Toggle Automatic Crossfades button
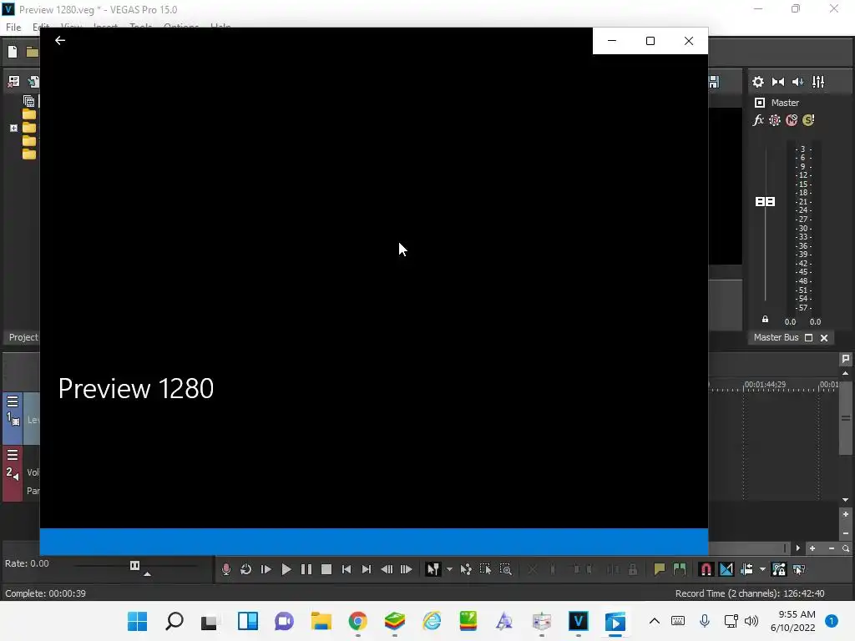The height and width of the screenshot is (641, 855). (x=726, y=569)
